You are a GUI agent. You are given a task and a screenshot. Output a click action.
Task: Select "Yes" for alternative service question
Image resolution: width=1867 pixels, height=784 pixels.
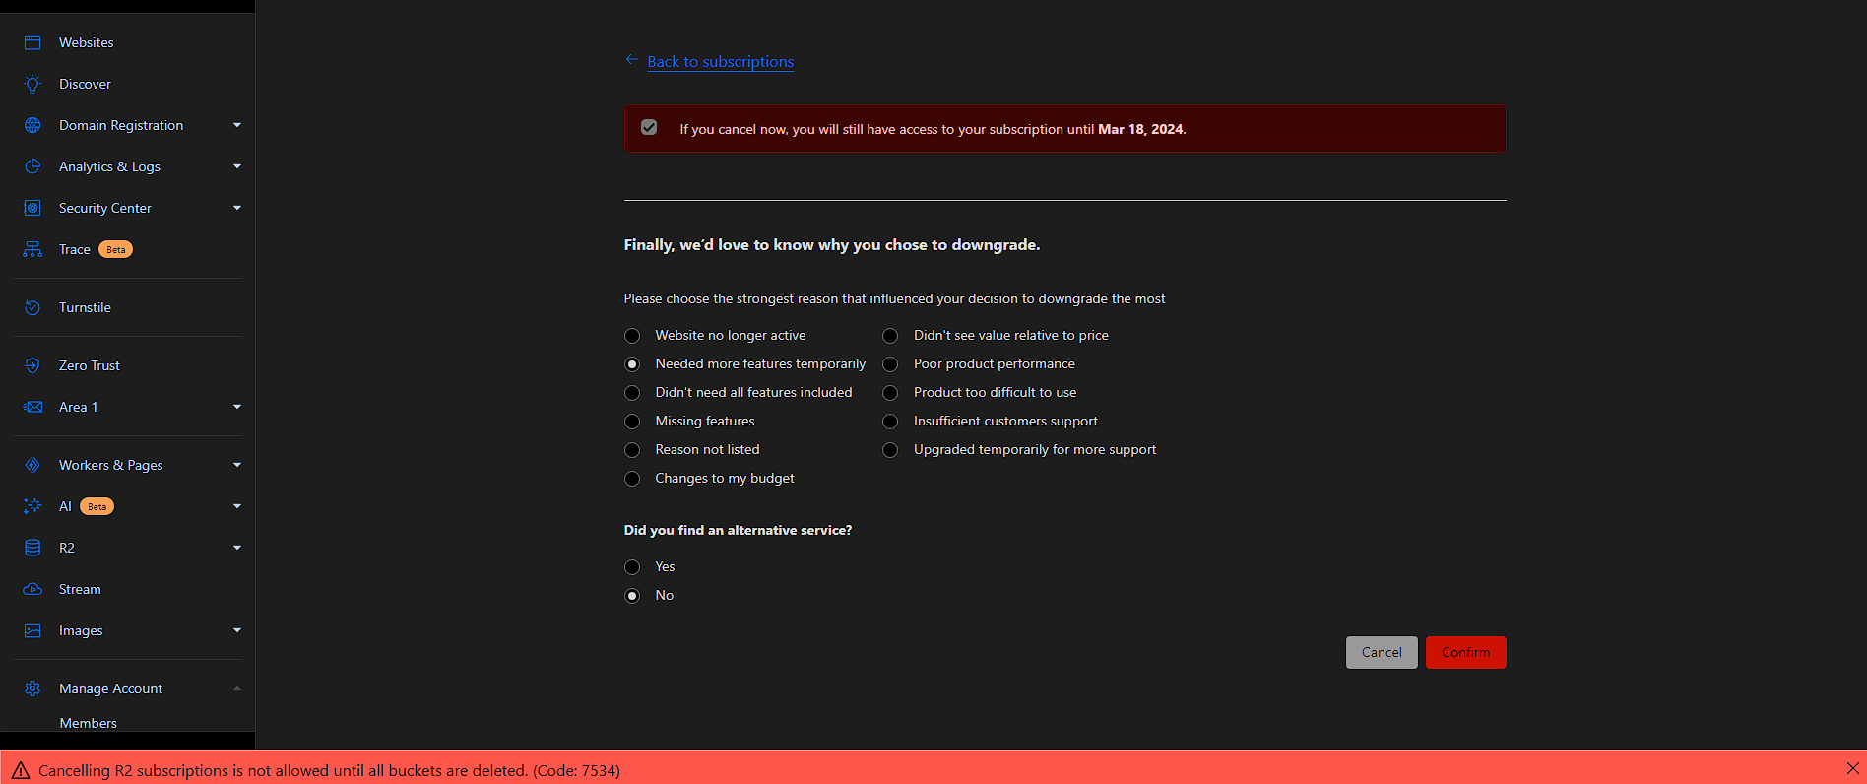pos(632,567)
